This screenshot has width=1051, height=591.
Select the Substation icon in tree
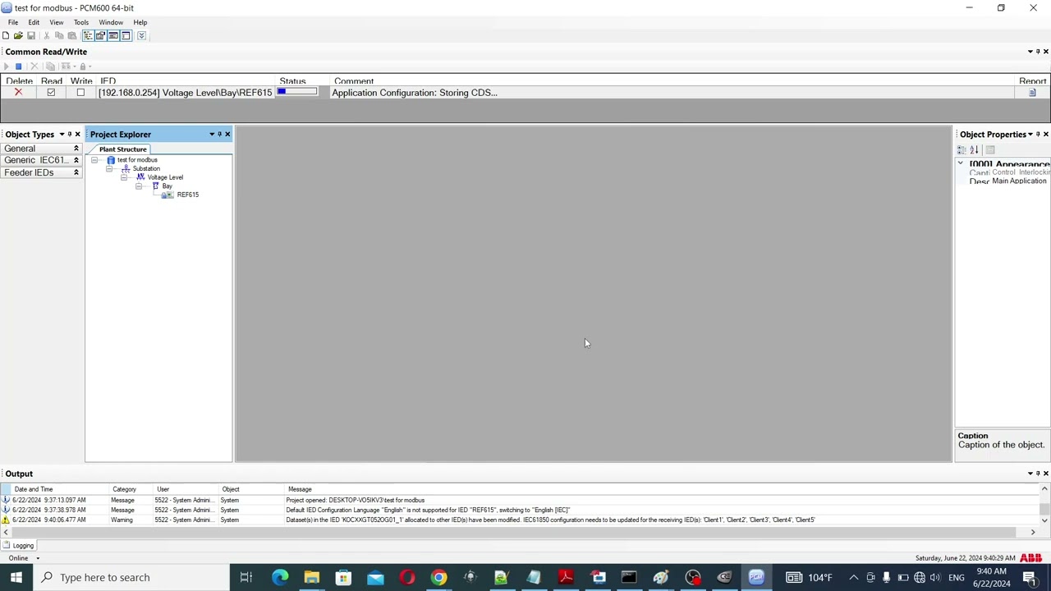pyautogui.click(x=126, y=168)
